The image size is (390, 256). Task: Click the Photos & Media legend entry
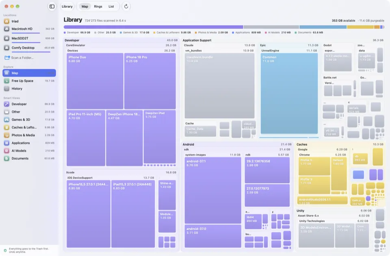pos(211,33)
